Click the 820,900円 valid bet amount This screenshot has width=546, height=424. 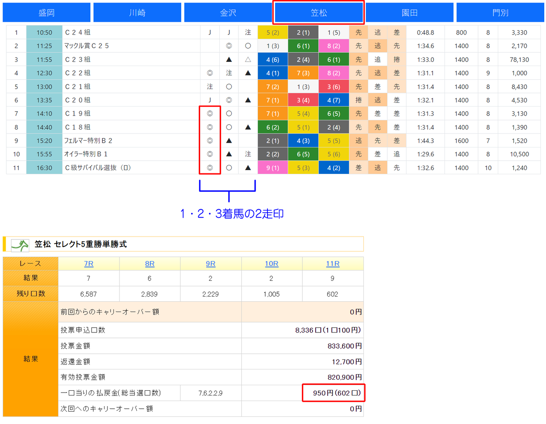(x=345, y=377)
